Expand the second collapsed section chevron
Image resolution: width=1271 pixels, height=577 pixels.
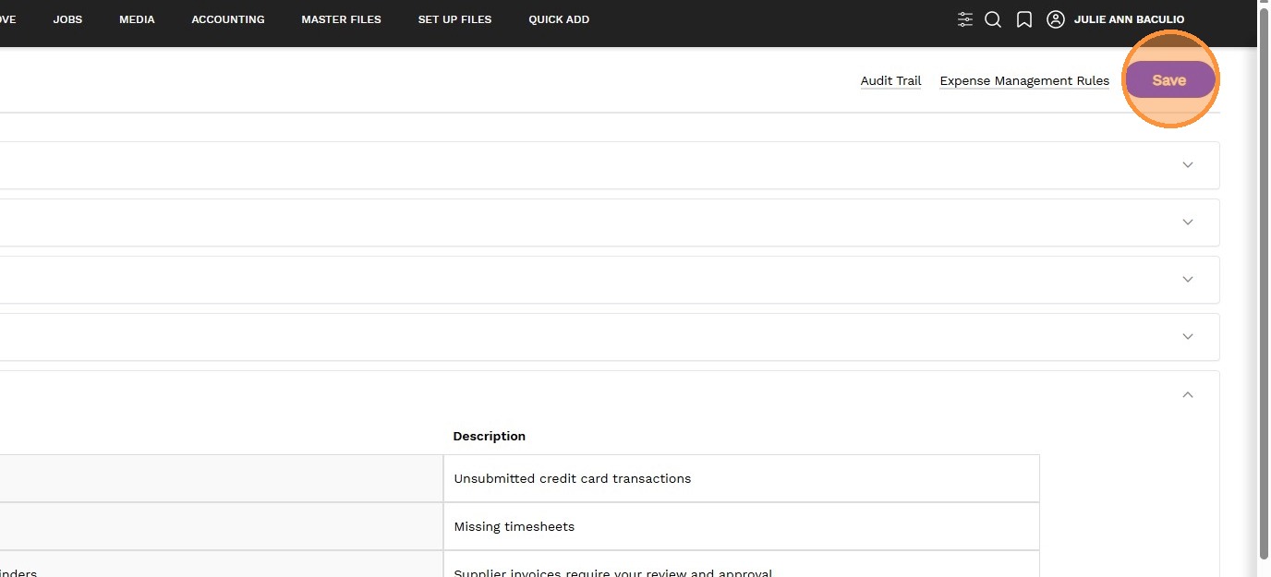[x=1188, y=222]
